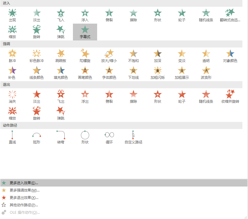Apply the 翻转式由远... entrance effect
248x219 pixels.
click(230, 15)
